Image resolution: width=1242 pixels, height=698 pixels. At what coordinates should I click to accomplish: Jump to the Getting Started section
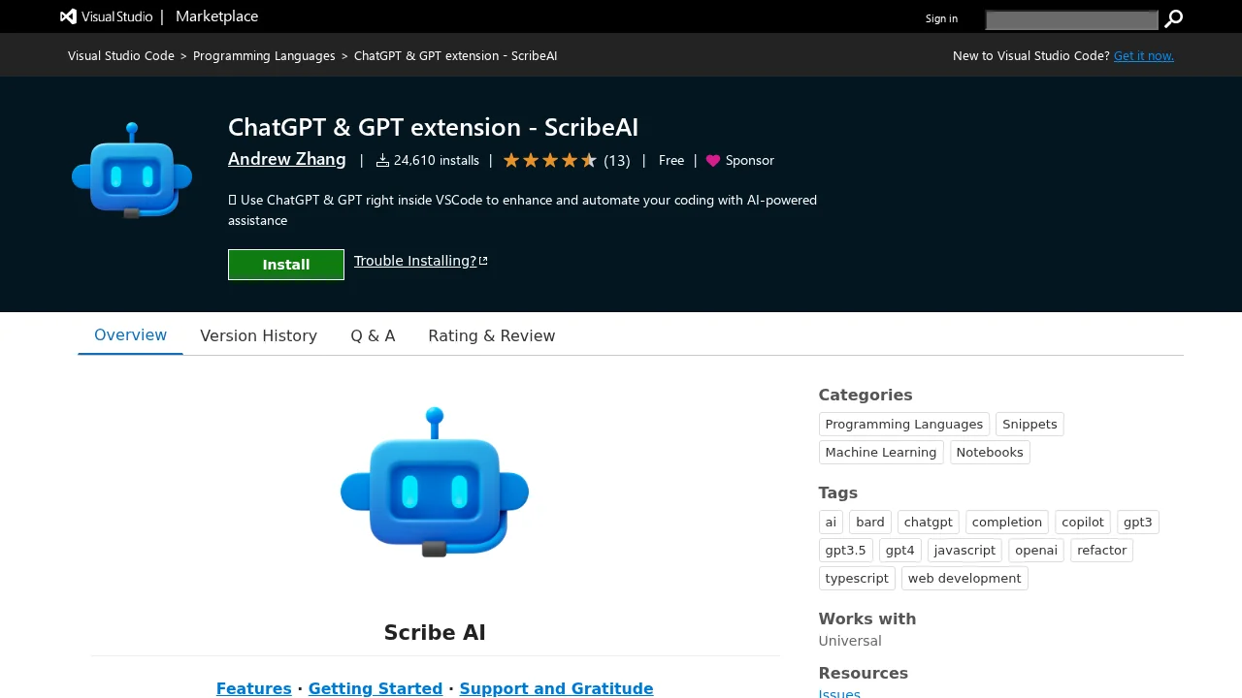[x=375, y=688]
